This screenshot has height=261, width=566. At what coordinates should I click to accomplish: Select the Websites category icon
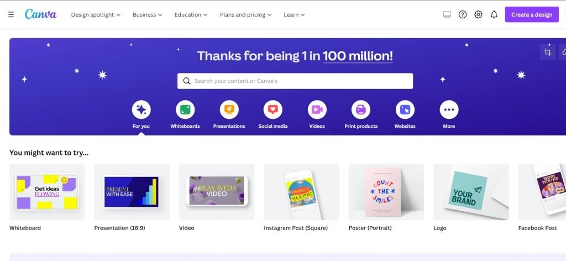pyautogui.click(x=405, y=110)
